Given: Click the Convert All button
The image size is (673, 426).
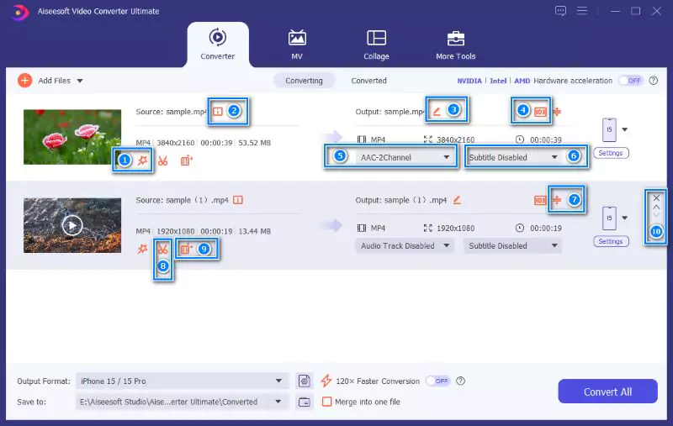Looking at the screenshot, I should [607, 392].
